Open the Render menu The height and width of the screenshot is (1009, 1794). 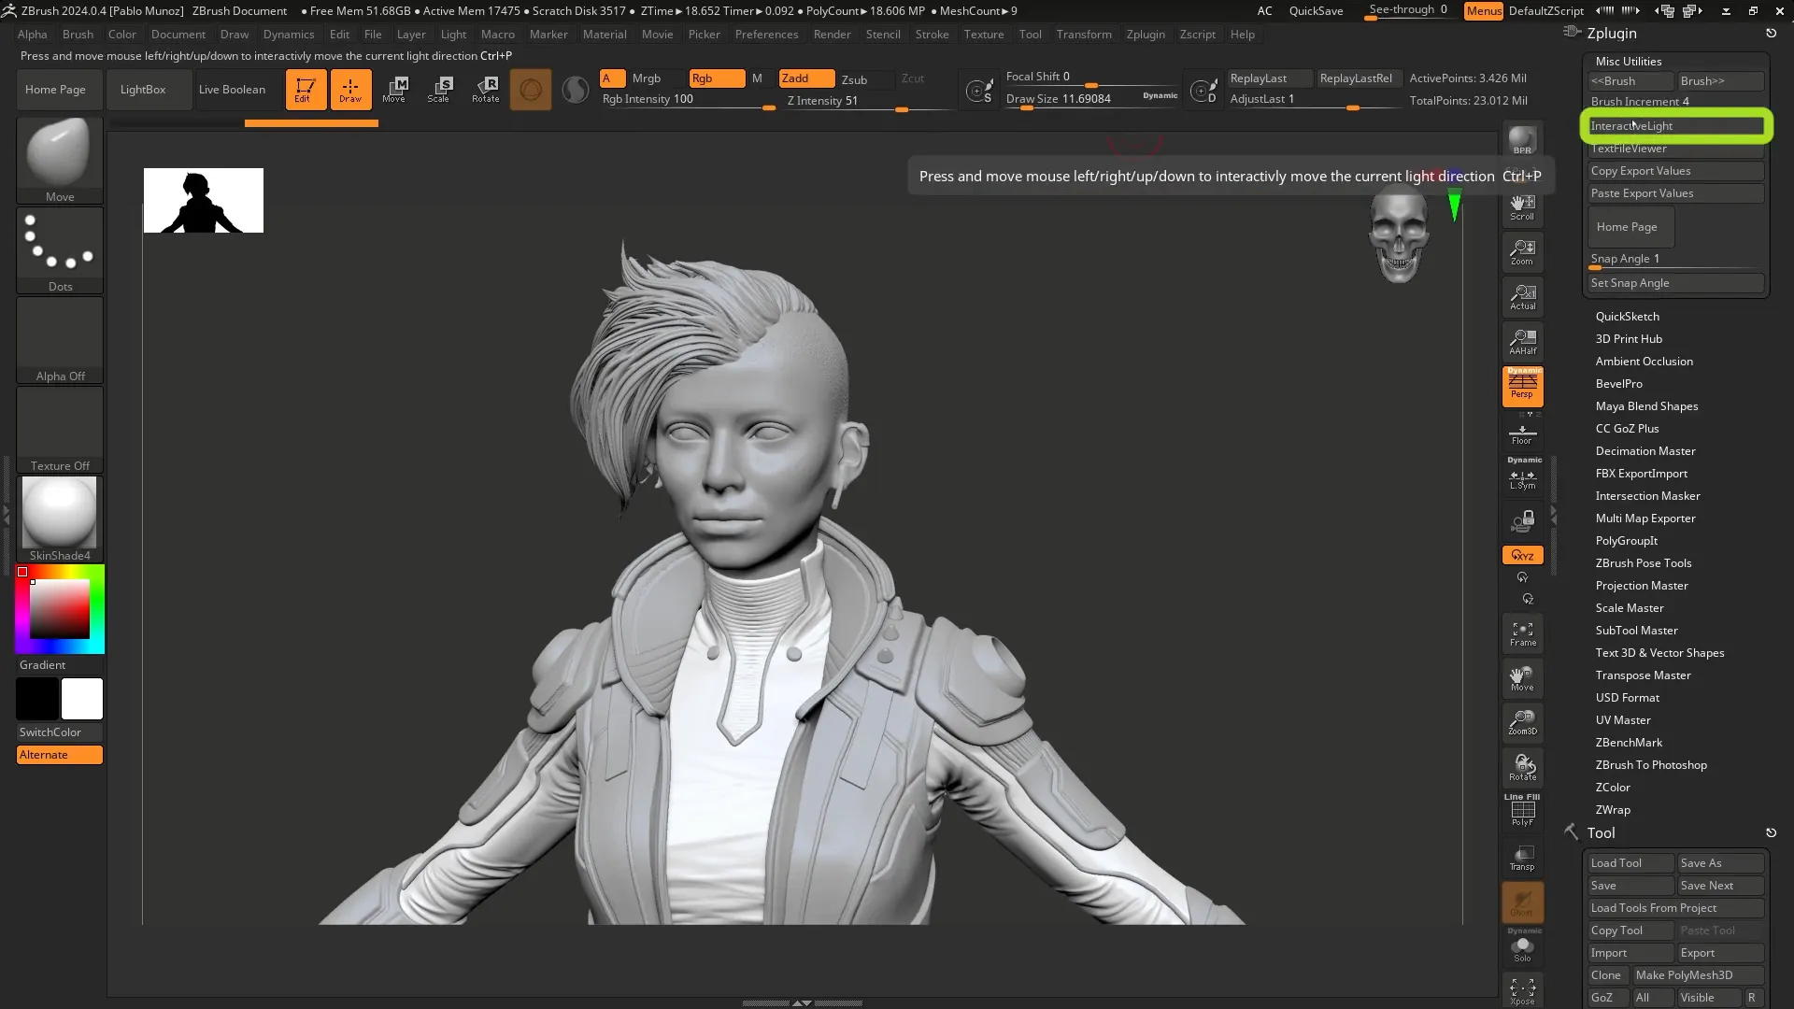coord(832,35)
